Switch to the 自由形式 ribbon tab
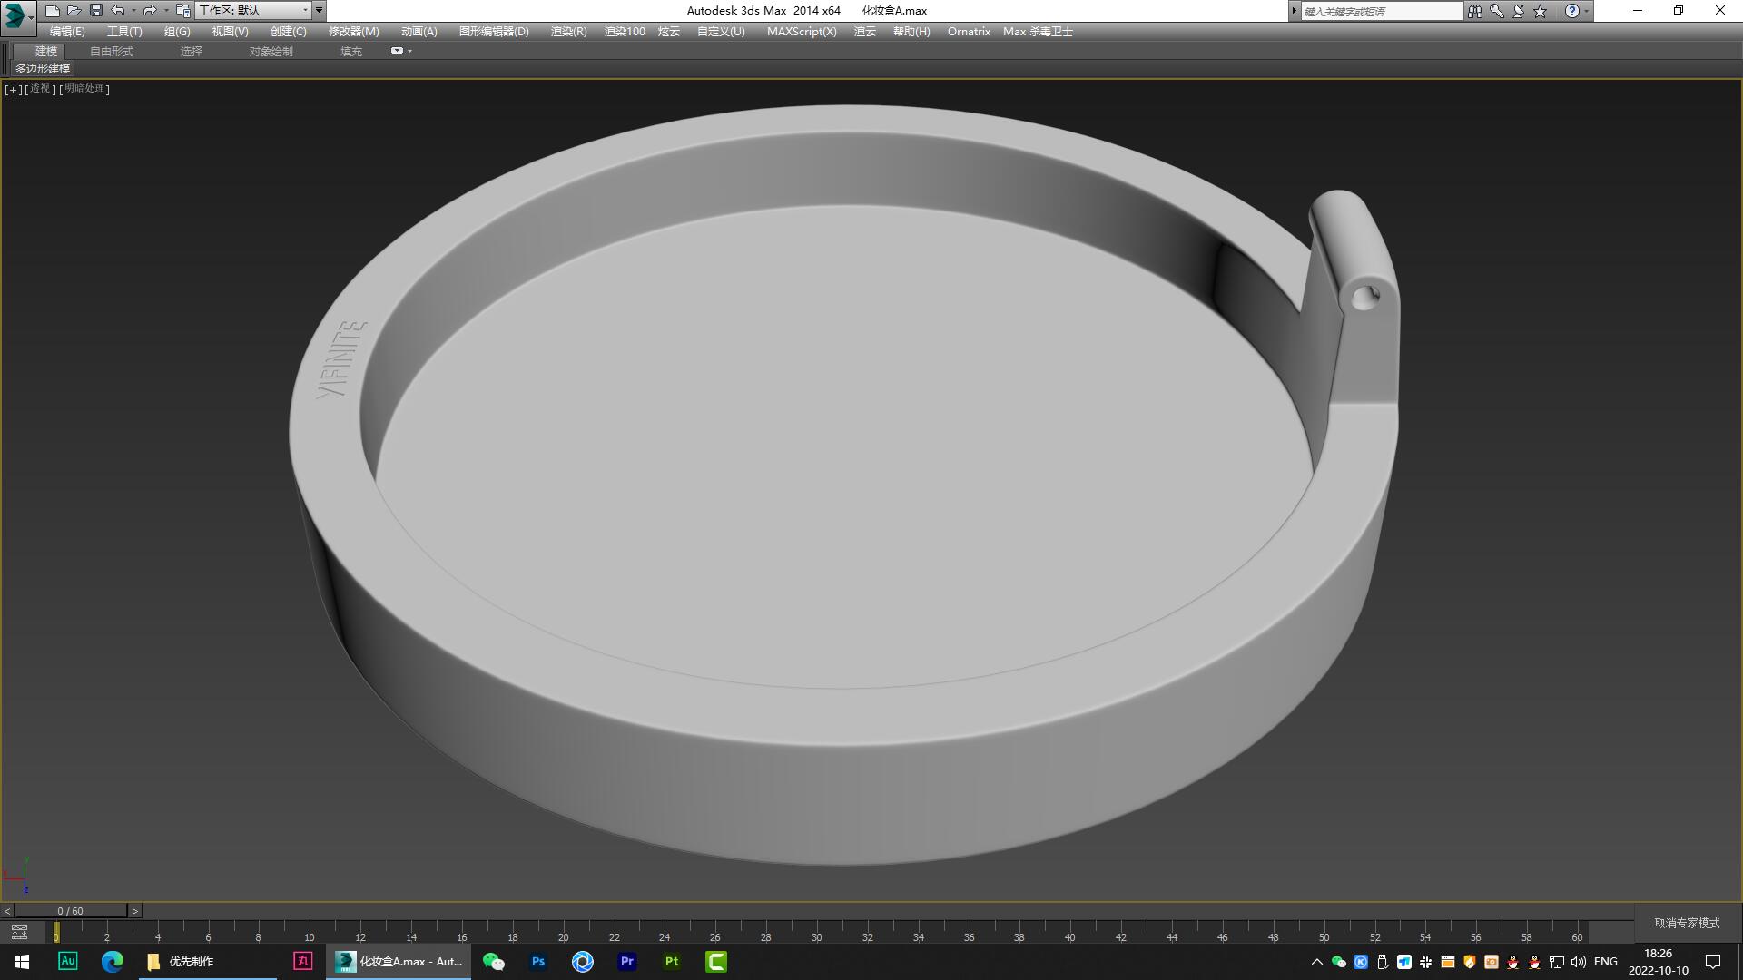The height and width of the screenshot is (980, 1743). tap(111, 51)
